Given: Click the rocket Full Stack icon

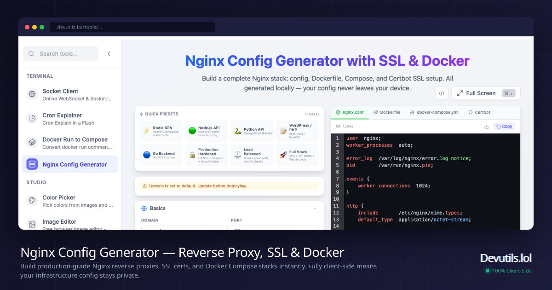Looking at the screenshot, I should coord(283,155).
